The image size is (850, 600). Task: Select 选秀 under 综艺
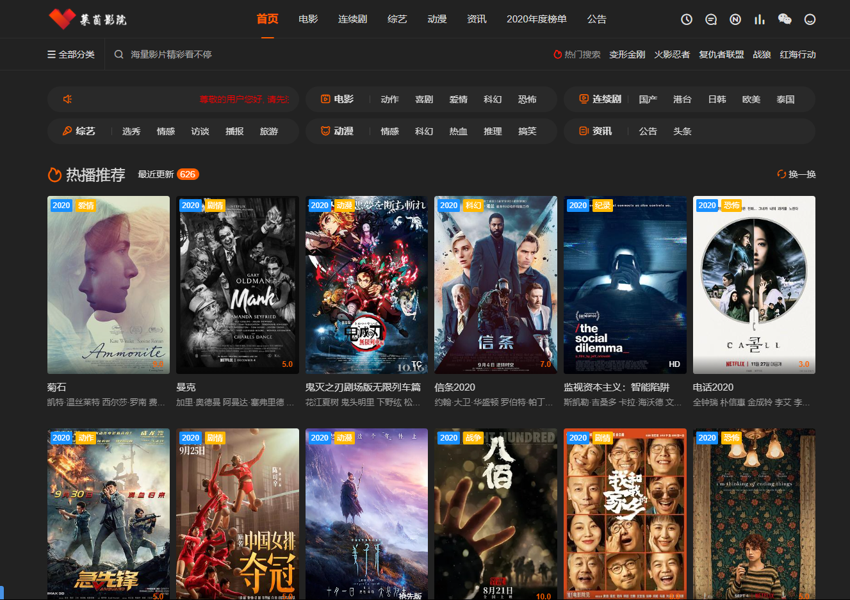pyautogui.click(x=131, y=131)
